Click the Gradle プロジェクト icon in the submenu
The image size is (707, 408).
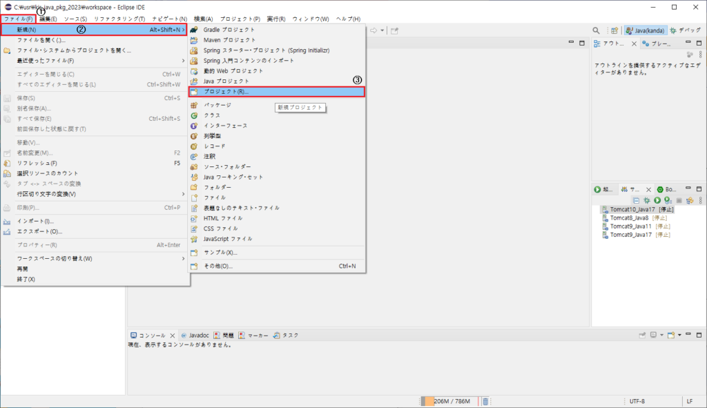(x=194, y=30)
